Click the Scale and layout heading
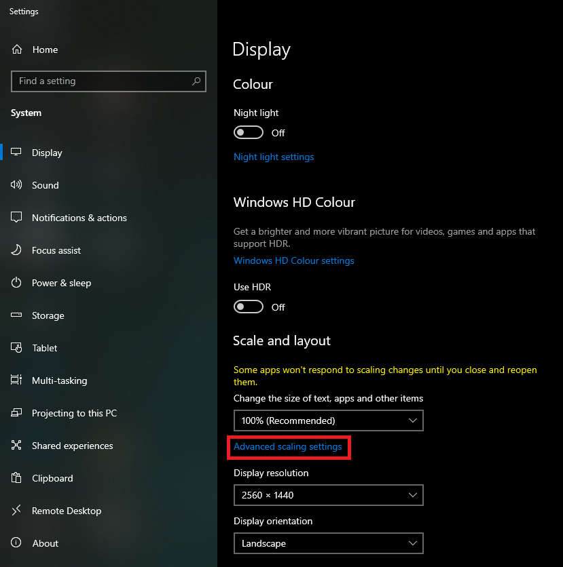 pyautogui.click(x=282, y=340)
